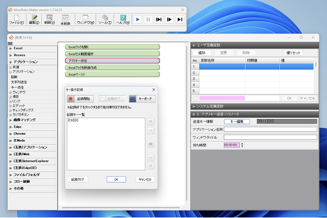Increase 待ち時間 with the up spinner arrow
The height and width of the screenshot is (218, 327).
click(242, 144)
